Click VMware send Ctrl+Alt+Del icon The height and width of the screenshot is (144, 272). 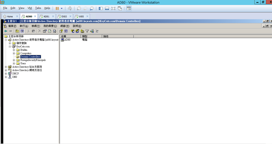70,9
